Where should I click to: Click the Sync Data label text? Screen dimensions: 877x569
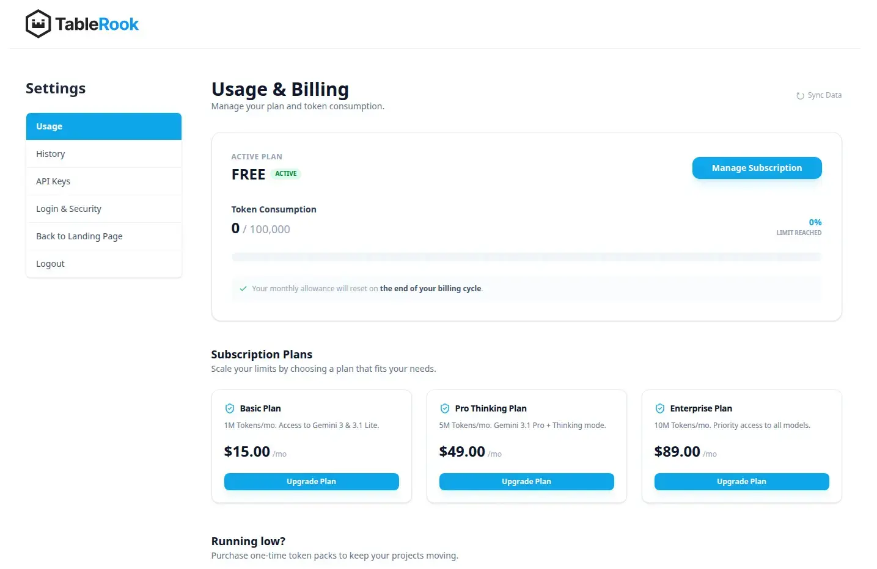pos(824,95)
